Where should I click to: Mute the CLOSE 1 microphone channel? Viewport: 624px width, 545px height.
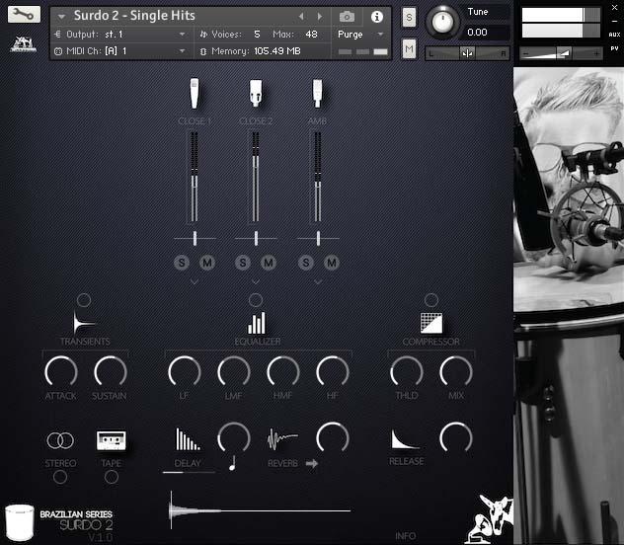point(207,262)
